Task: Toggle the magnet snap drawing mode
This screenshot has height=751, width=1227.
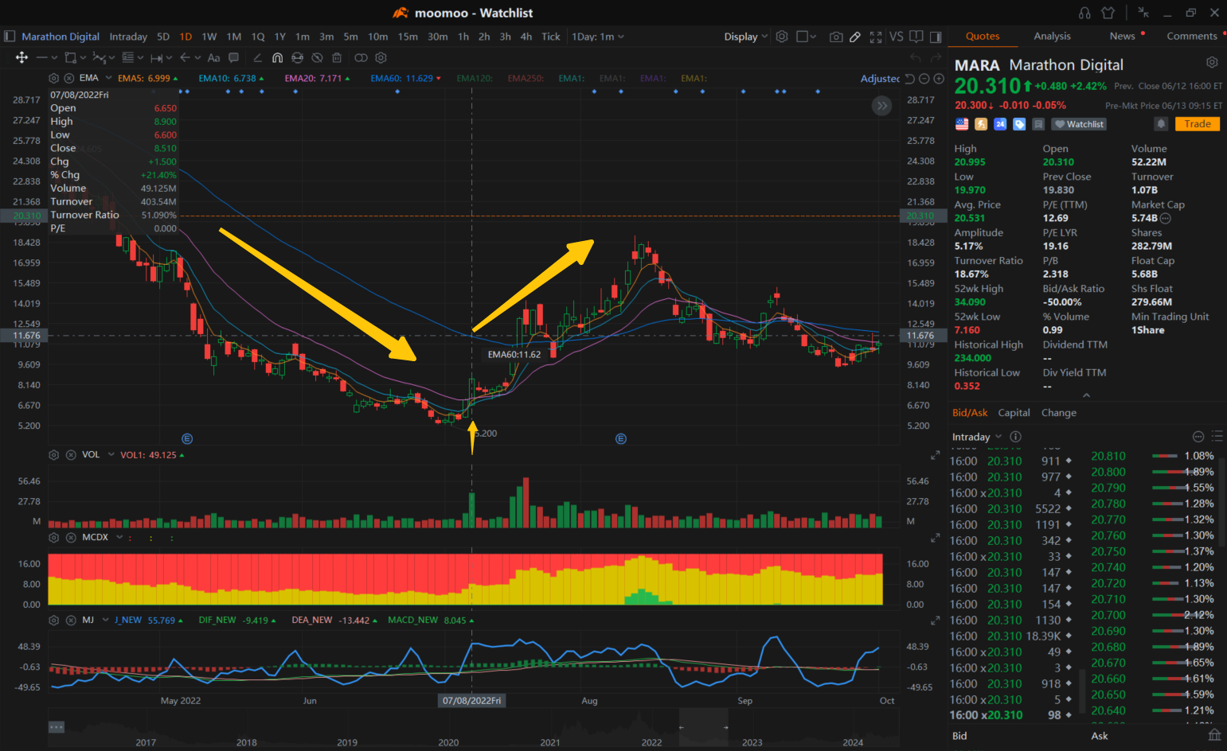Action: [x=277, y=57]
